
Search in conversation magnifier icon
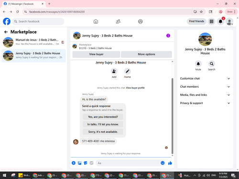(x=212, y=64)
